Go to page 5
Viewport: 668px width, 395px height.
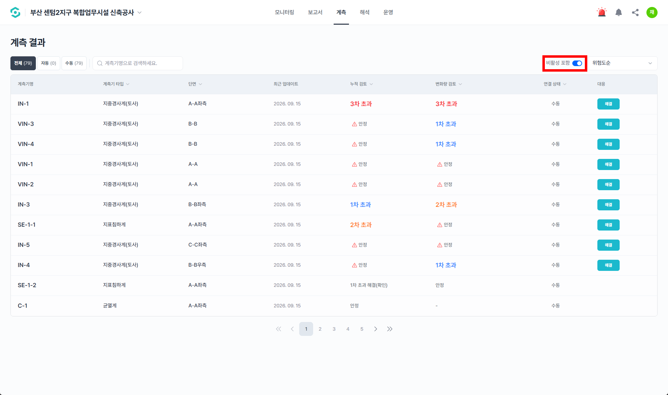(362, 329)
